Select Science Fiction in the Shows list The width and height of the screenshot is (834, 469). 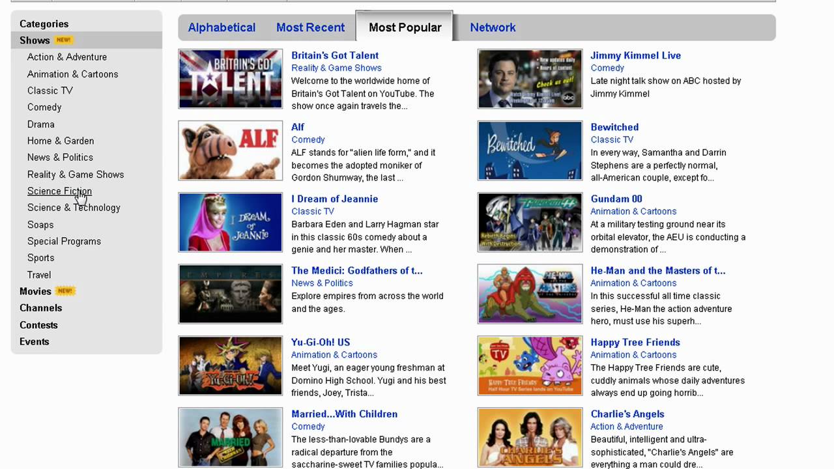coord(59,191)
